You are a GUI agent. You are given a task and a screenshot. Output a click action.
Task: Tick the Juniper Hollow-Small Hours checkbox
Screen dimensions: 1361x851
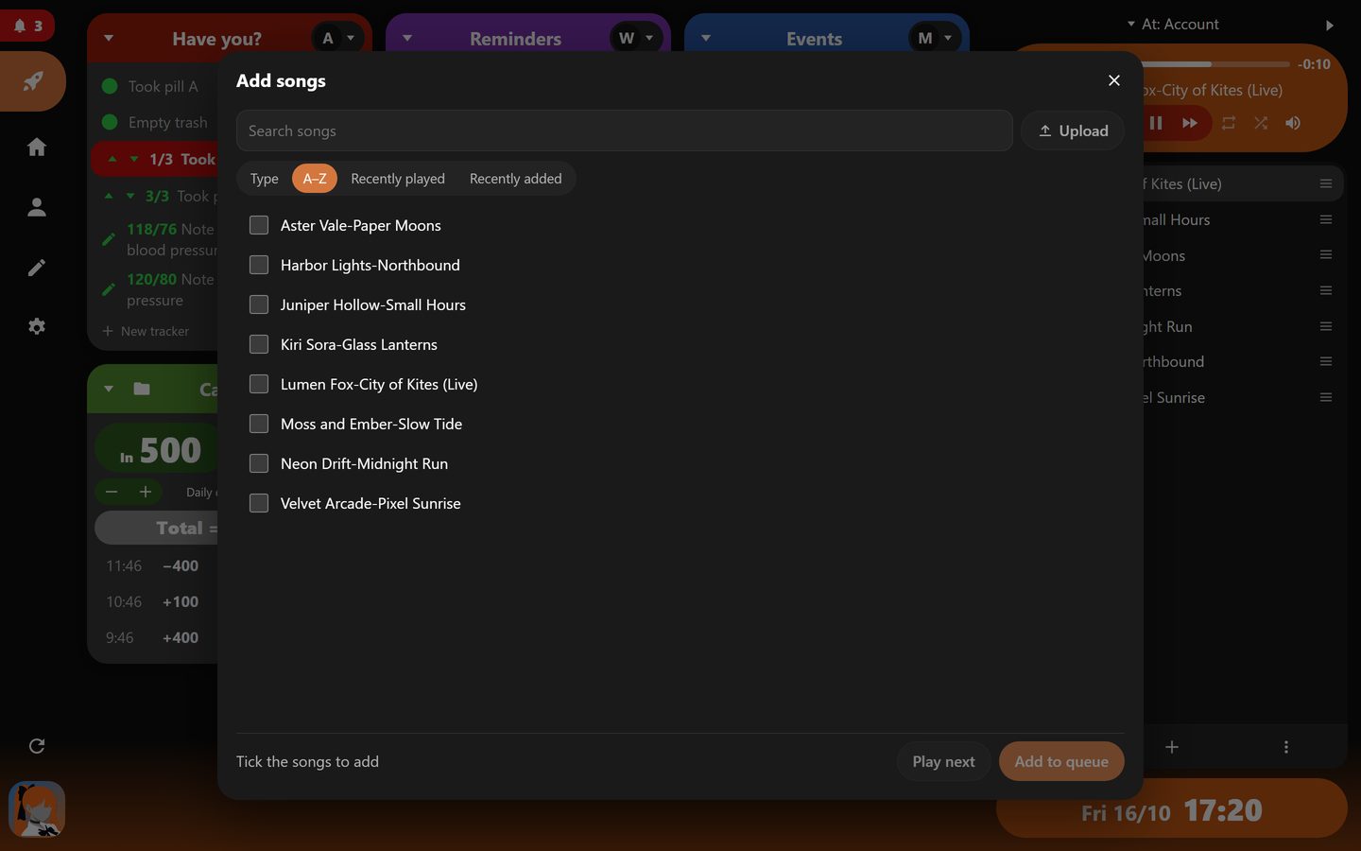pos(259,304)
